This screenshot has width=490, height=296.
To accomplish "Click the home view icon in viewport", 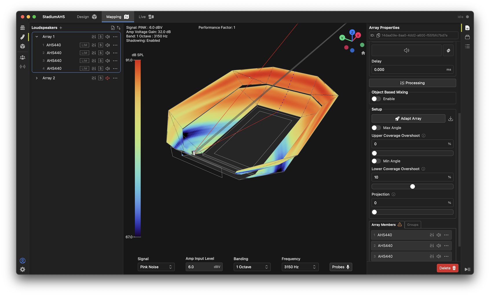I will (x=363, y=53).
